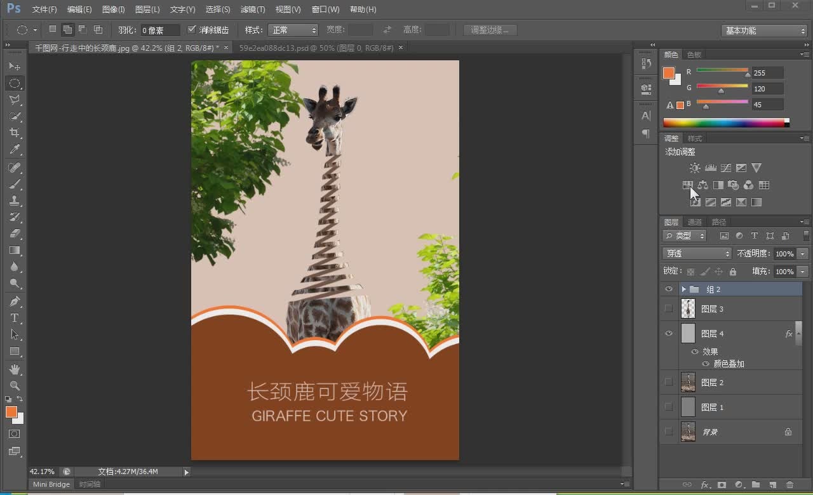Click the delete layer trash icon

pyautogui.click(x=790, y=485)
